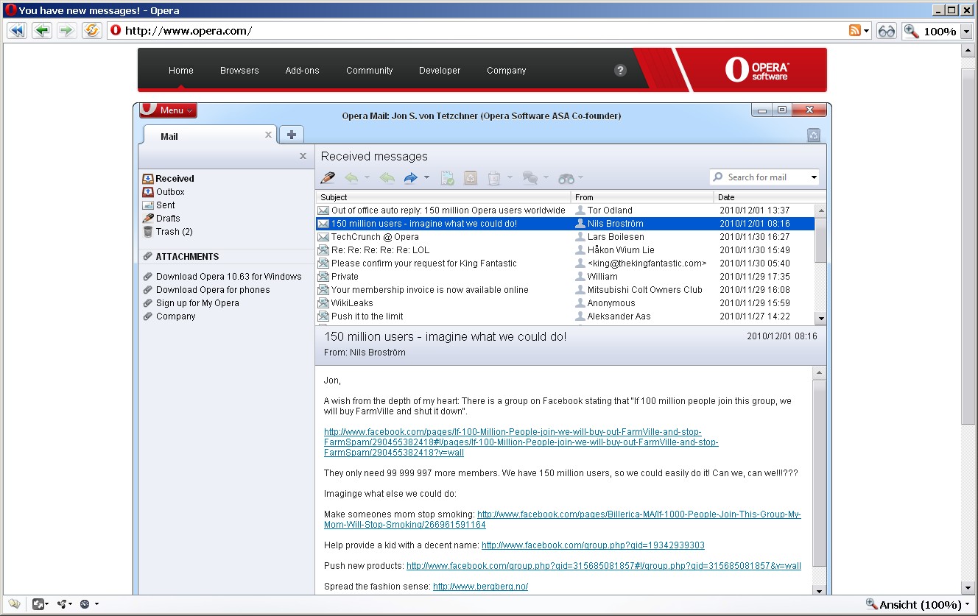Open the red Opera Menu dropdown
This screenshot has height=616, width=978.
click(168, 110)
